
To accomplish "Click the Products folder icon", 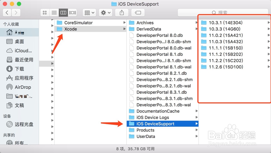I will tap(132, 130).
